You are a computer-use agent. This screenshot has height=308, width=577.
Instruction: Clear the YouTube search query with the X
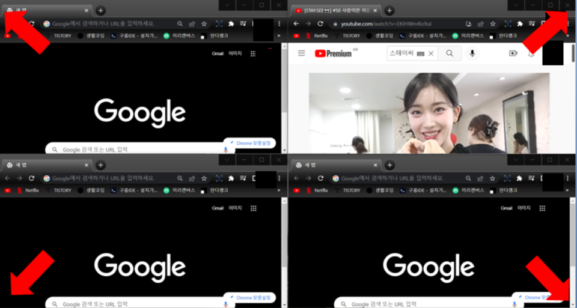[431, 53]
